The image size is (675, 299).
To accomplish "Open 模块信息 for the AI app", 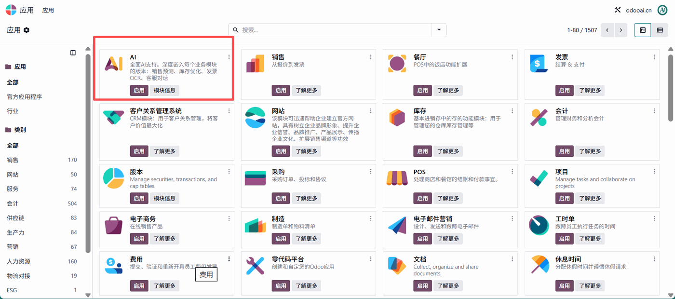I will (164, 90).
